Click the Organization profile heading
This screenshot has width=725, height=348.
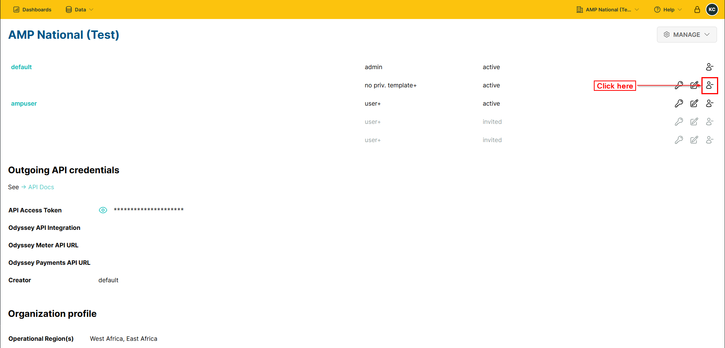[x=52, y=313]
